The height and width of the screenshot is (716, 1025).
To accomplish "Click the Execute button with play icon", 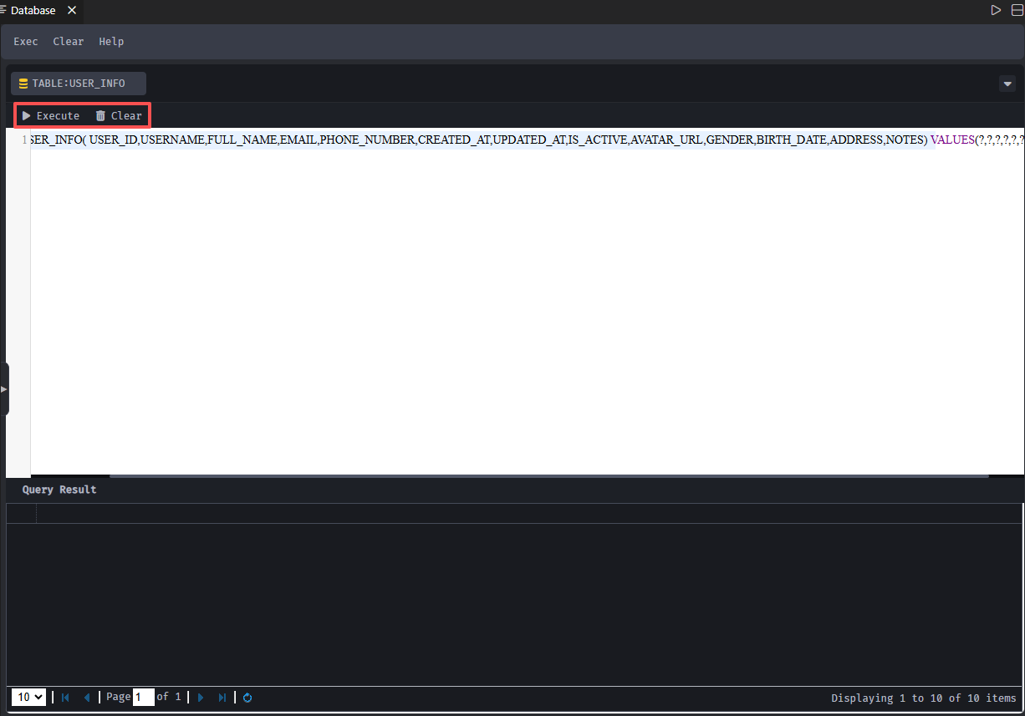I will 51,115.
